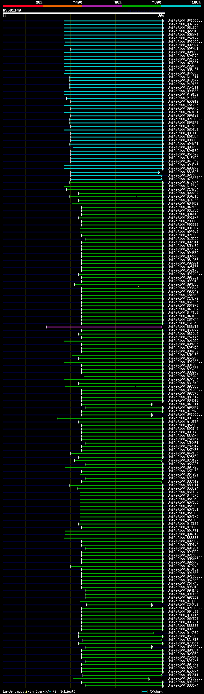Select hit label UniRef100_P11869
The height and width of the screenshot is (694, 204).
click(183, 98)
